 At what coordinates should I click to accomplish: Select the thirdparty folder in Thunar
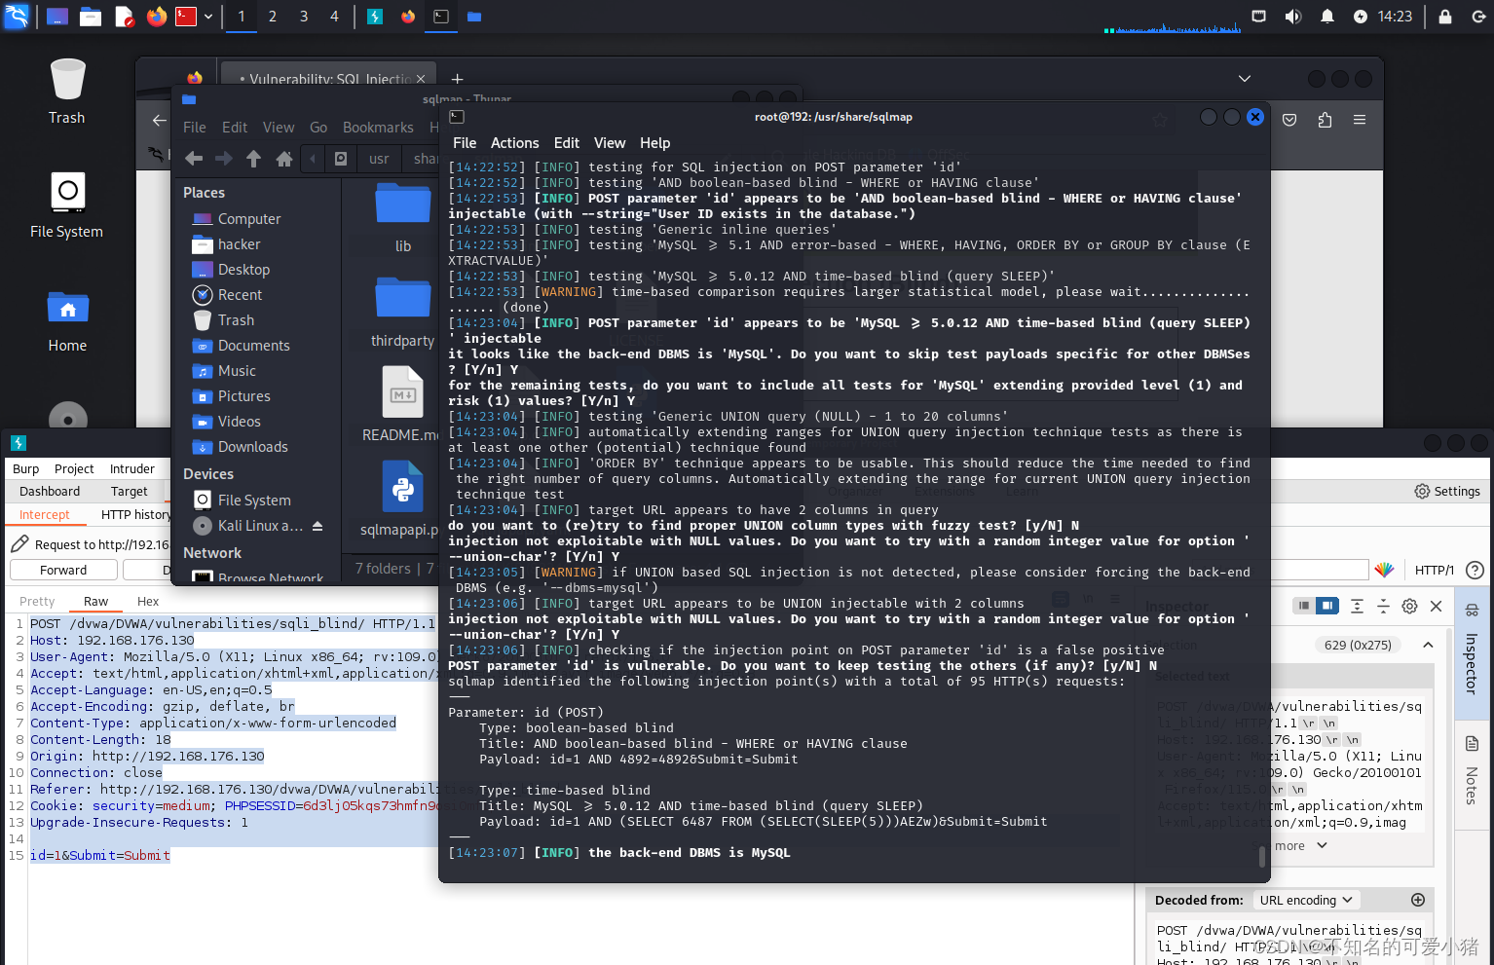tap(402, 313)
